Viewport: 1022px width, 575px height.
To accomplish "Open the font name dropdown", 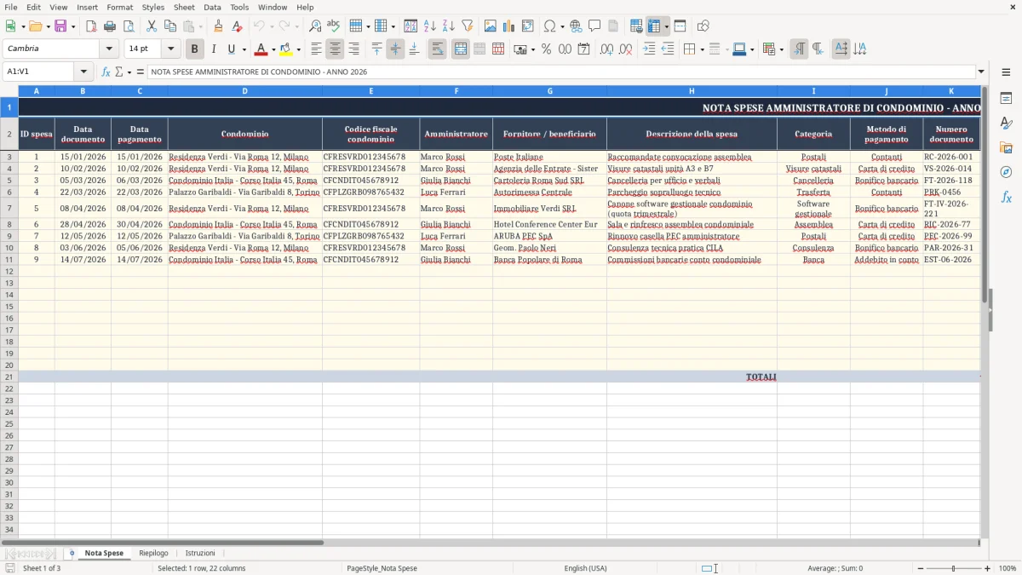I will click(109, 49).
